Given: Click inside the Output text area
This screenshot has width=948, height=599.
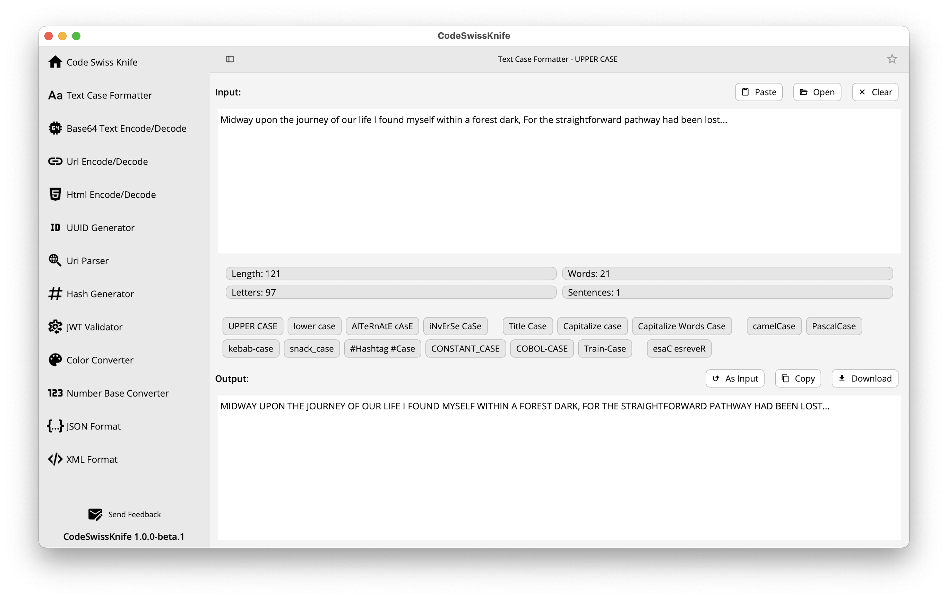Looking at the screenshot, I should tap(559, 468).
